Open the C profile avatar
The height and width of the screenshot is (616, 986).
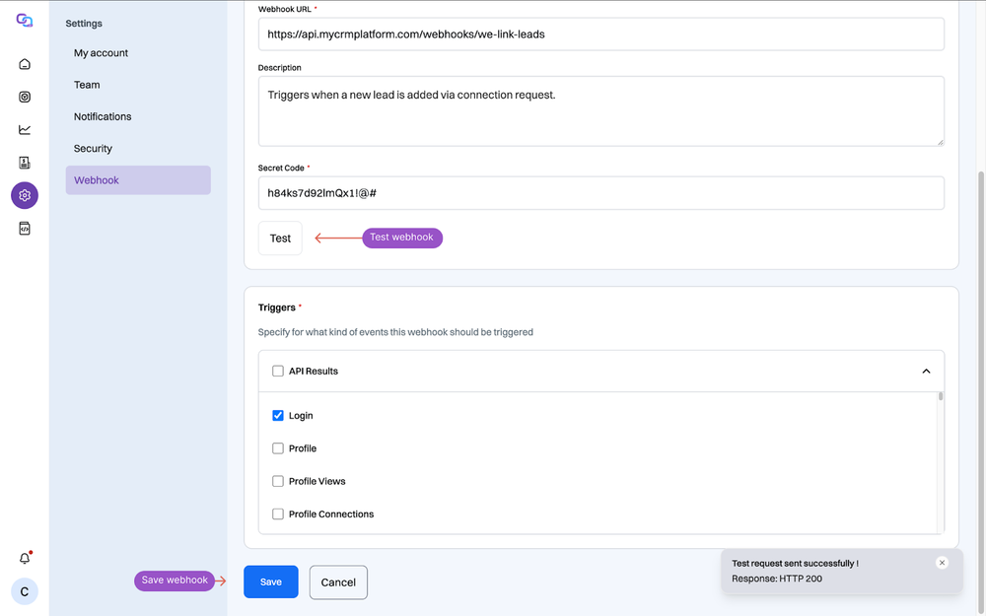coord(24,591)
